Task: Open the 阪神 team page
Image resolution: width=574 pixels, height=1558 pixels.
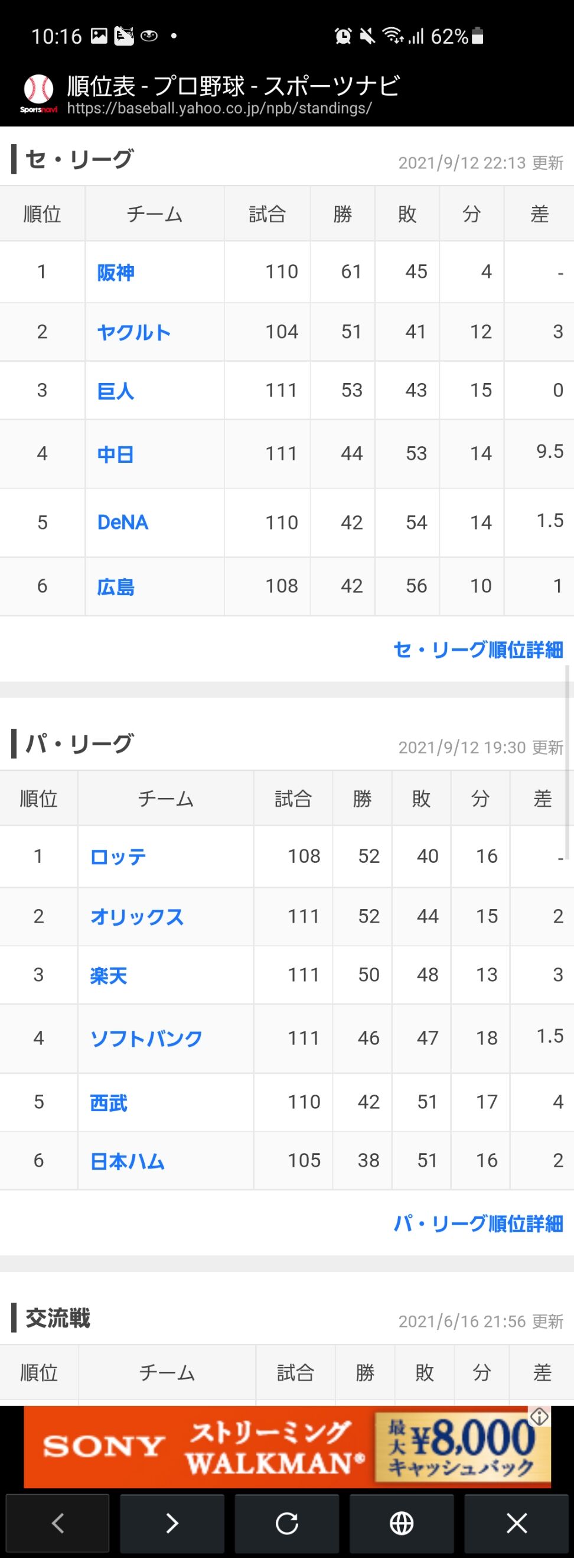Action: [115, 272]
